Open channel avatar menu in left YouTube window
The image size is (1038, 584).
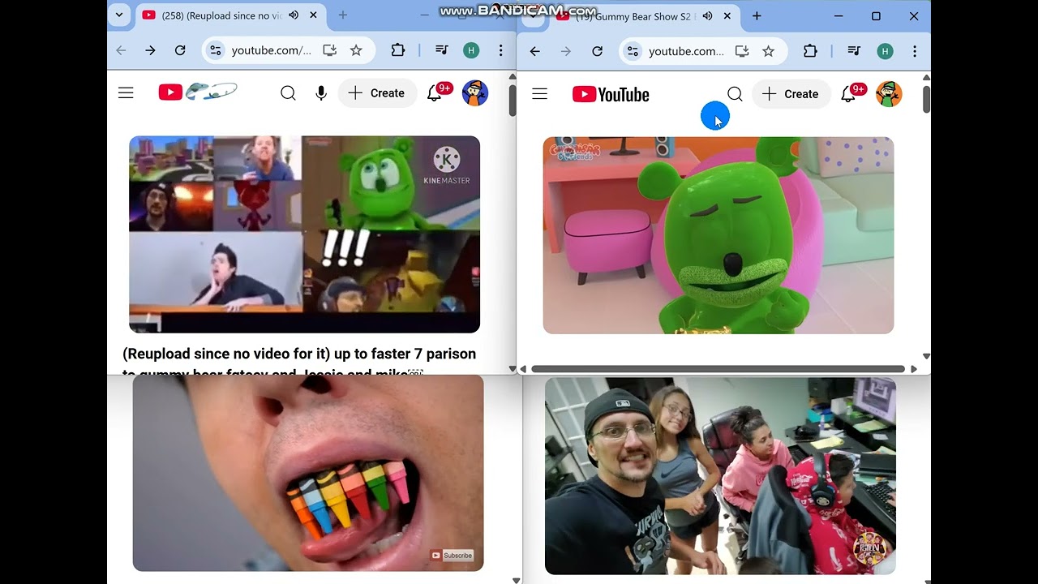(475, 93)
